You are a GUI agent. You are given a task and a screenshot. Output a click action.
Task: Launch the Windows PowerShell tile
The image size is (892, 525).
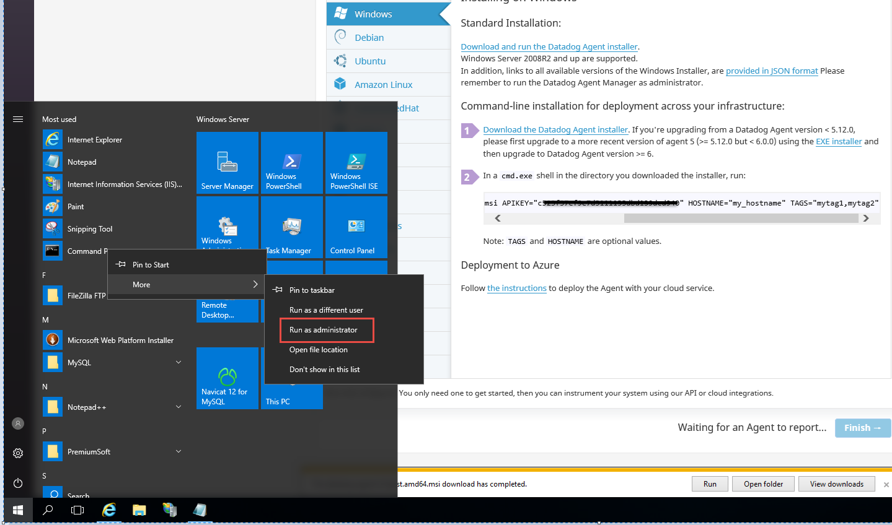[292, 163]
